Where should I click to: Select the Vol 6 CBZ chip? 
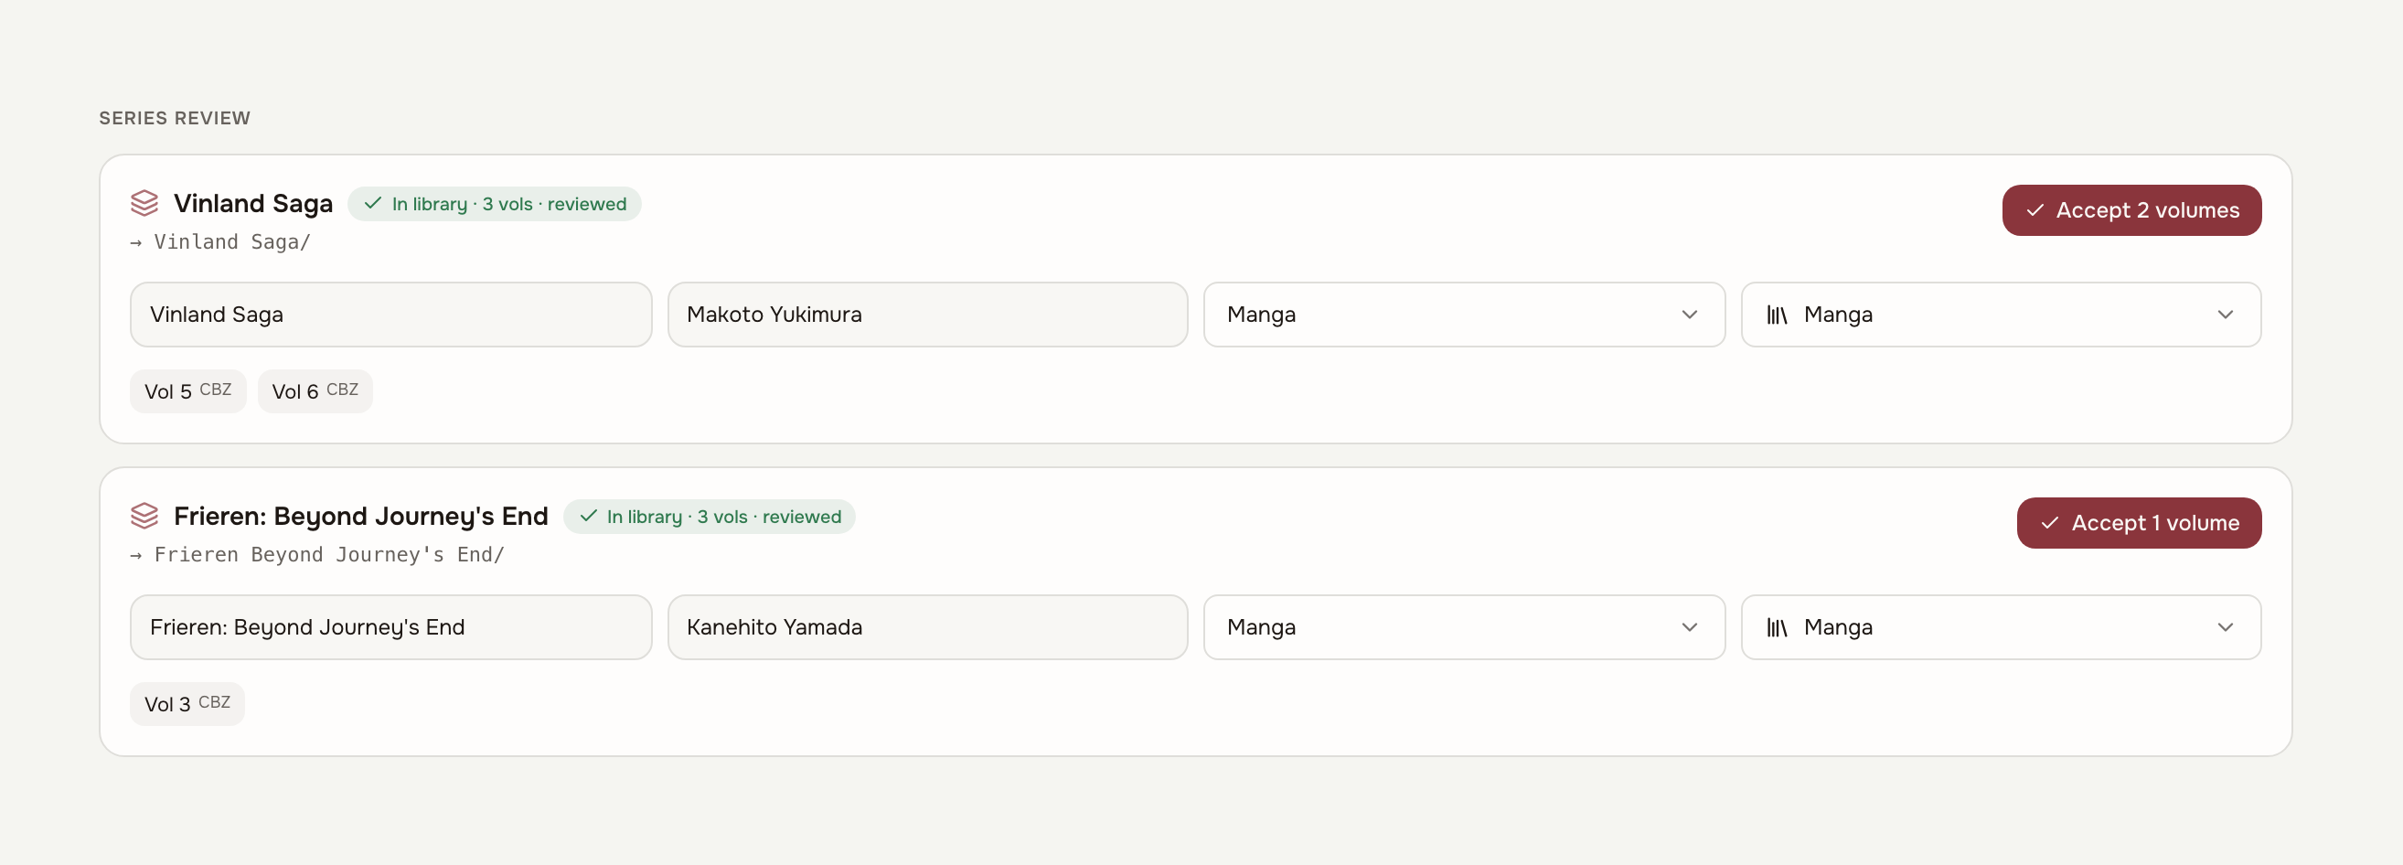tap(315, 391)
